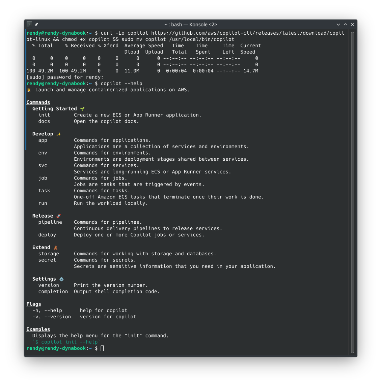The width and height of the screenshot is (381, 385).
Task: Click the 'copilot --help' typed command
Action: click(x=121, y=84)
